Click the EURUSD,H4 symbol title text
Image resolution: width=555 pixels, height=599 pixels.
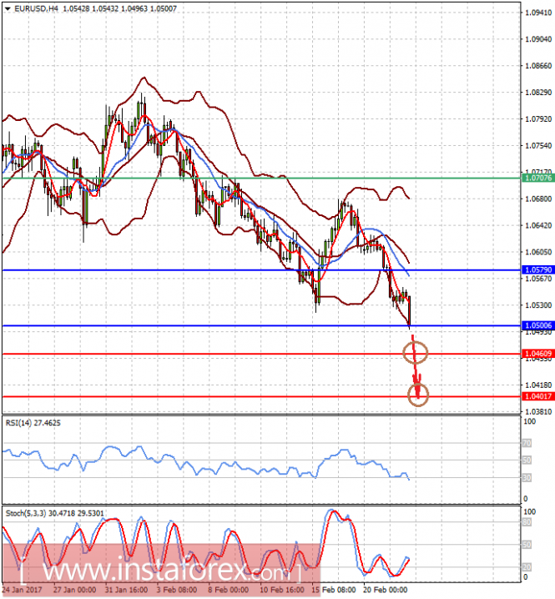(x=36, y=8)
